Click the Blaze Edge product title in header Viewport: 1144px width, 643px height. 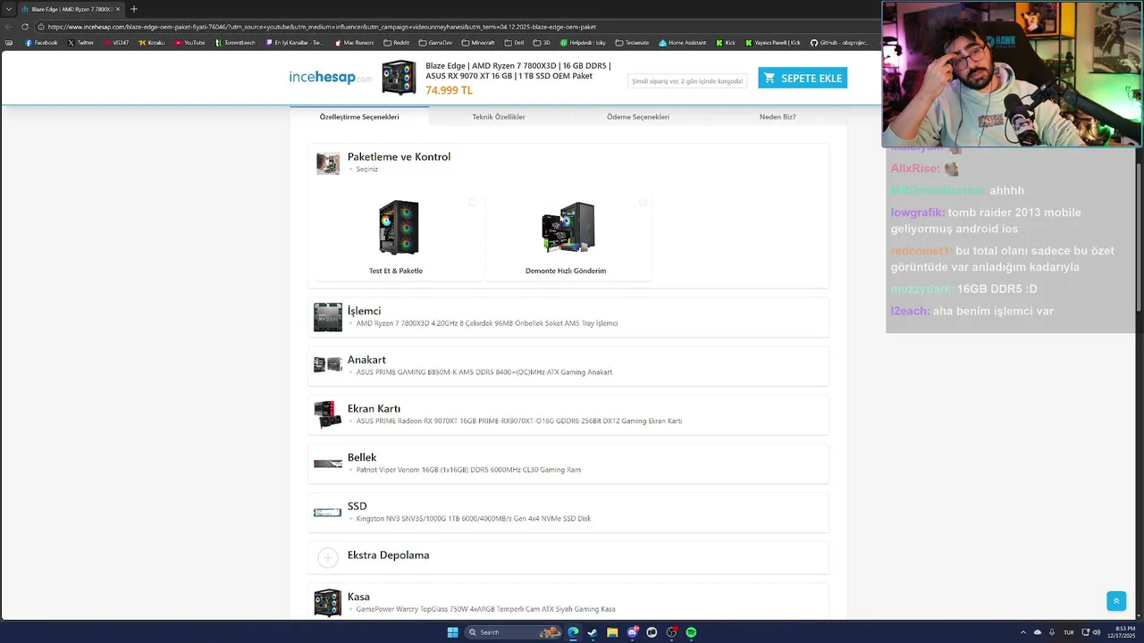518,71
